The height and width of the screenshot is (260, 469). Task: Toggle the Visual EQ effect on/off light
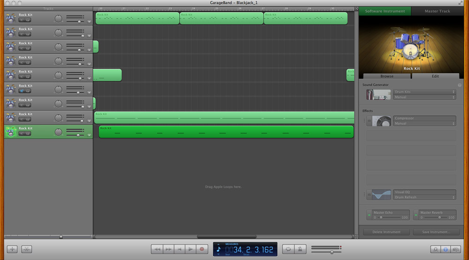(369, 195)
